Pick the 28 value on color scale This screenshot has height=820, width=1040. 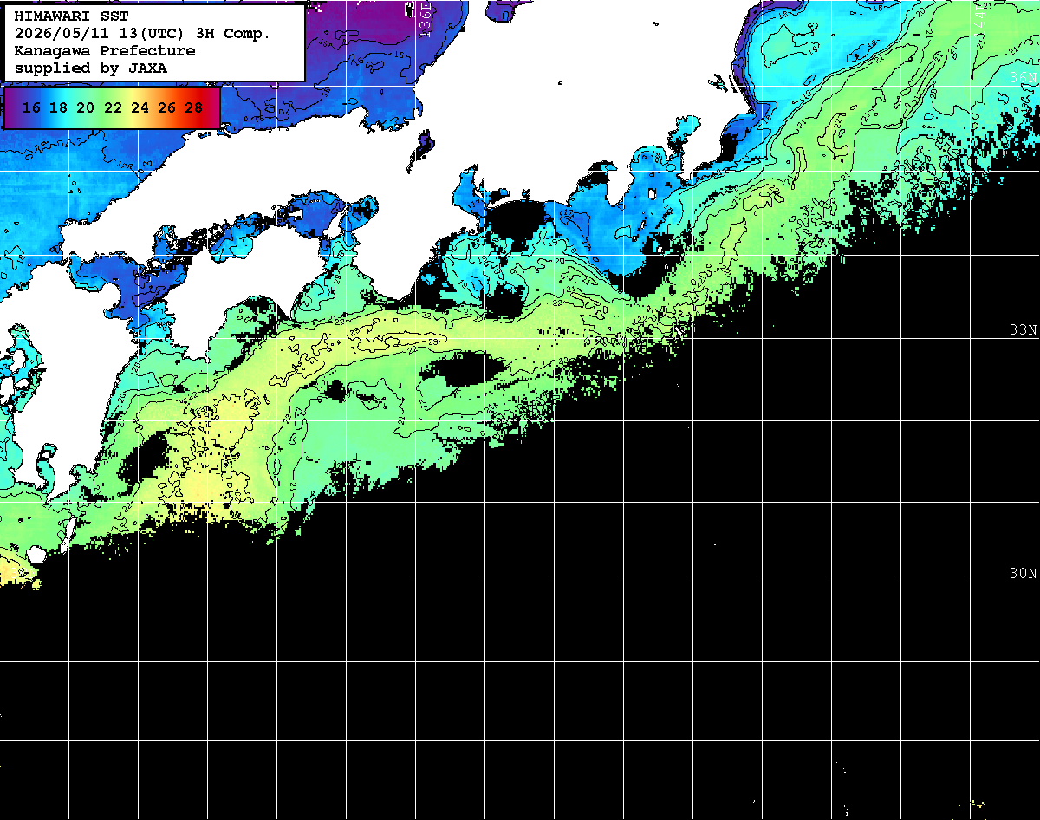(x=194, y=107)
